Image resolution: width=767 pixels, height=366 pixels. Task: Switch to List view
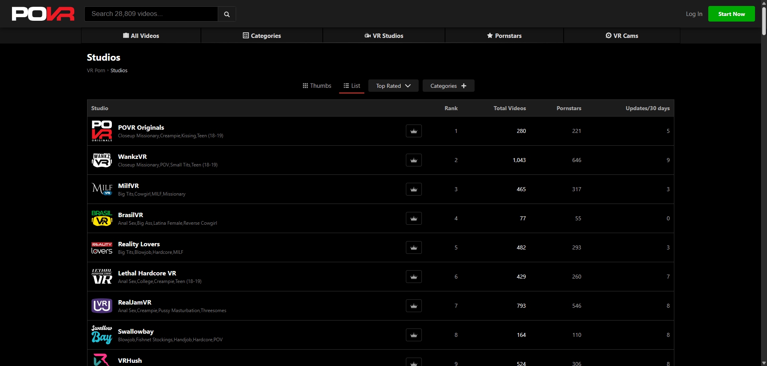(x=352, y=86)
